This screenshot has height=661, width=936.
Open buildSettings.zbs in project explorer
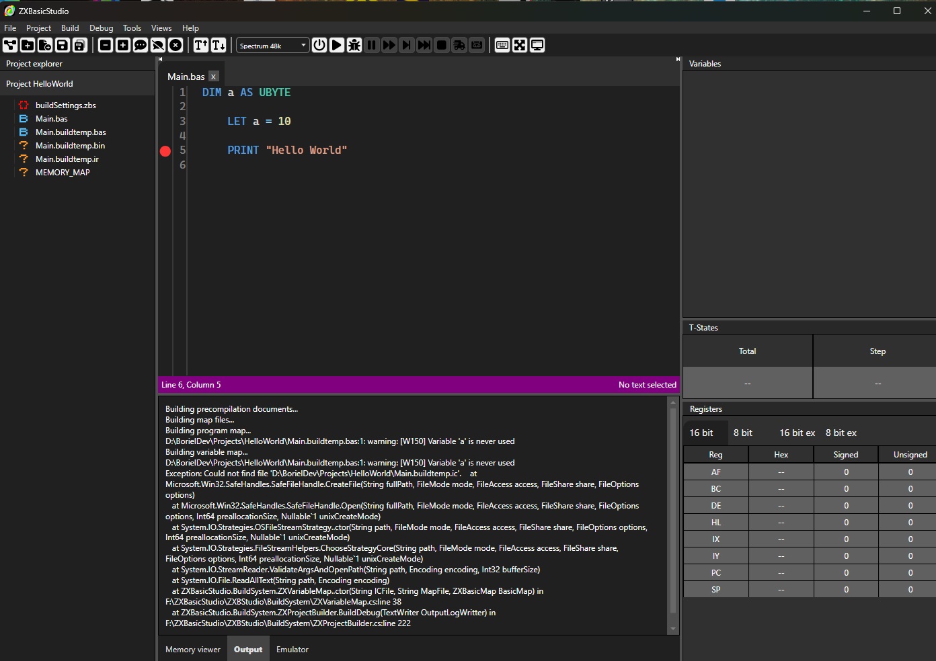66,105
